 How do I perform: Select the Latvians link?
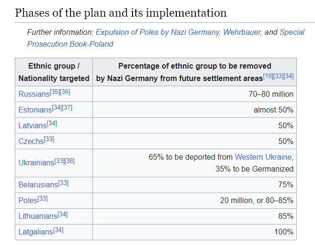click(32, 126)
